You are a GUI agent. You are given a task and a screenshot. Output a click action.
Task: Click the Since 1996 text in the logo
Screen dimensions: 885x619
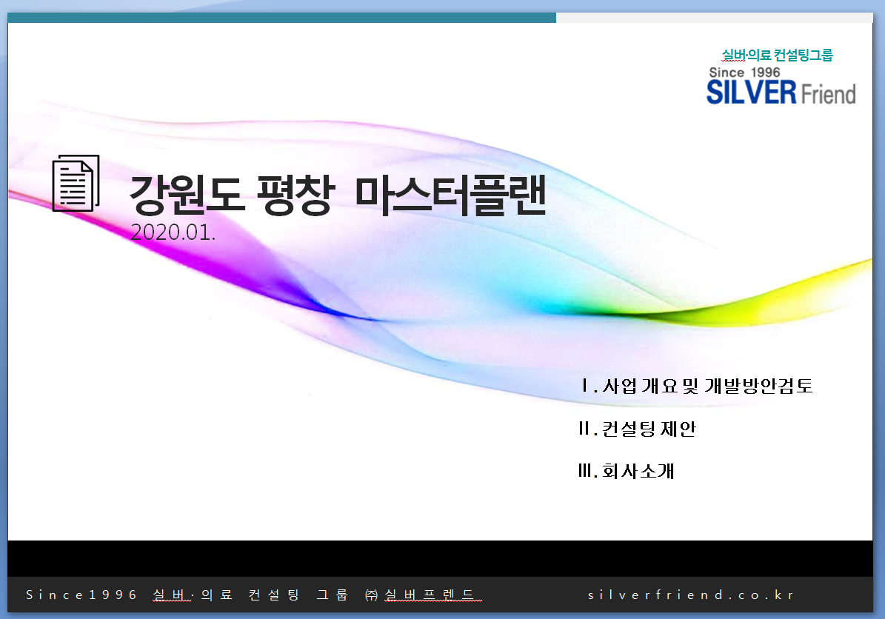pyautogui.click(x=744, y=73)
